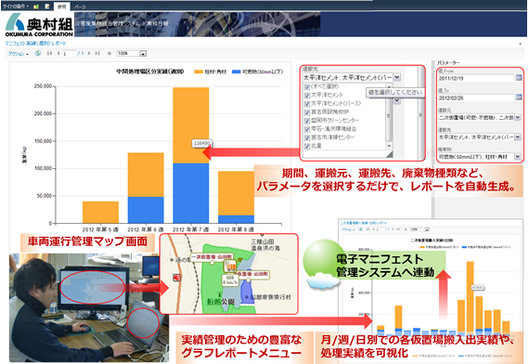Viewport: 529px width, 364px height.
Task: Open calendar picker for To date
Action: coord(519,97)
